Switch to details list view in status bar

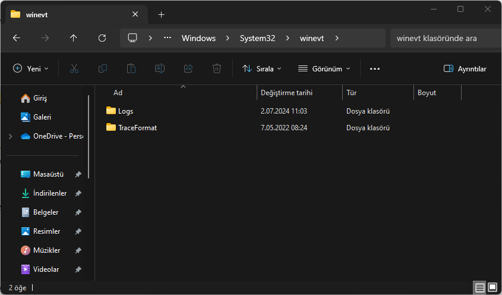(x=479, y=287)
